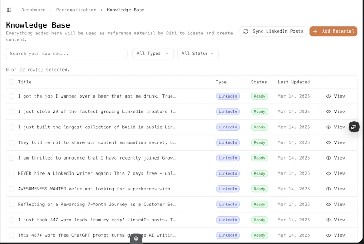Click eye icon for 'Reflecting on a Rewarding' row
Screen dimensions: 364x244
click(x=329, y=205)
